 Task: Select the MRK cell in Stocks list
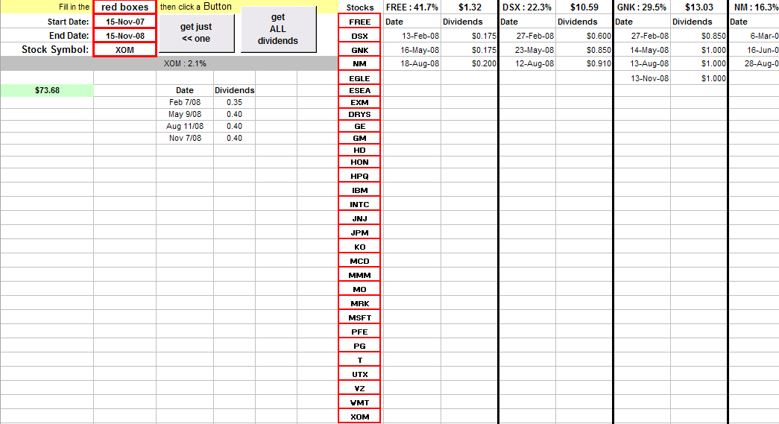point(360,303)
